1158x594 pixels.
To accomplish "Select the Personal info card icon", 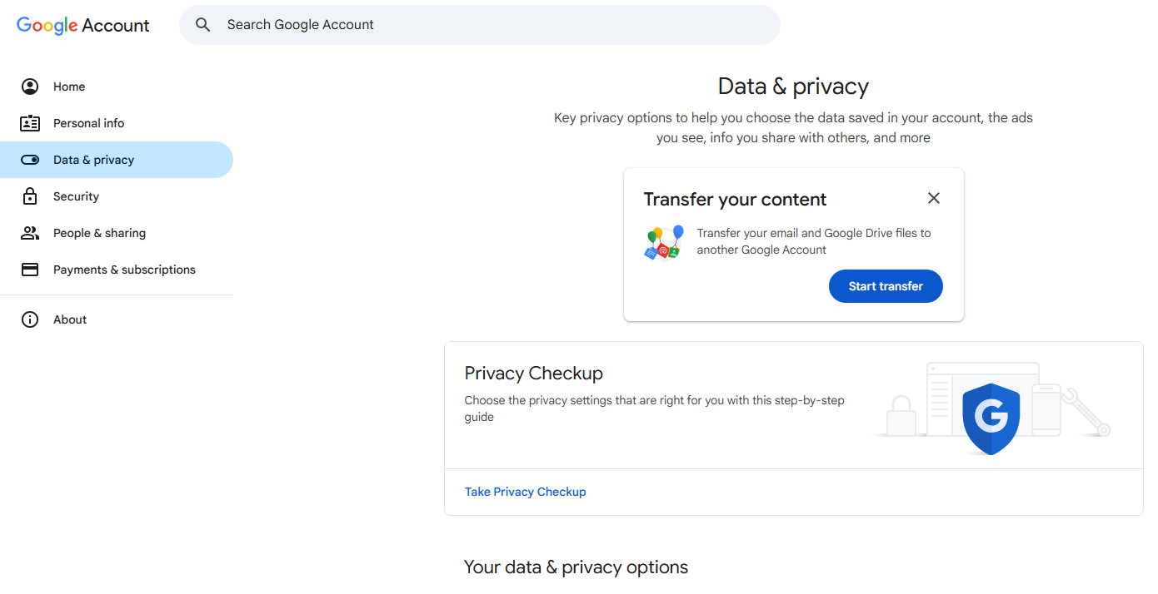I will [x=30, y=122].
